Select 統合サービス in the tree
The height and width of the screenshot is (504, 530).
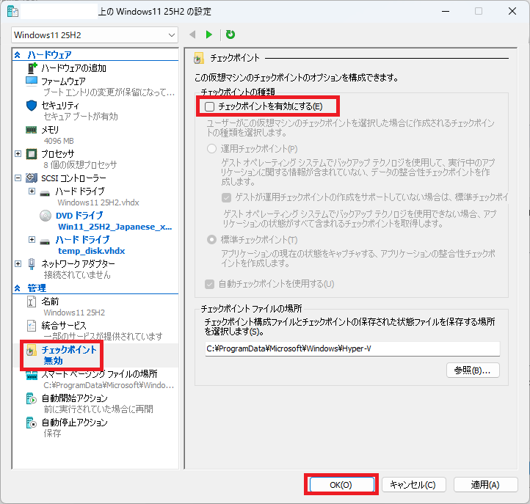[x=64, y=326]
